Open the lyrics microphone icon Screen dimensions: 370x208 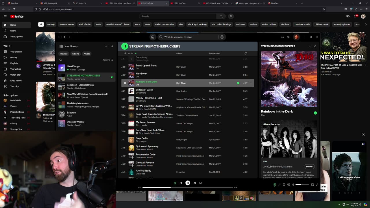[x=279, y=185]
